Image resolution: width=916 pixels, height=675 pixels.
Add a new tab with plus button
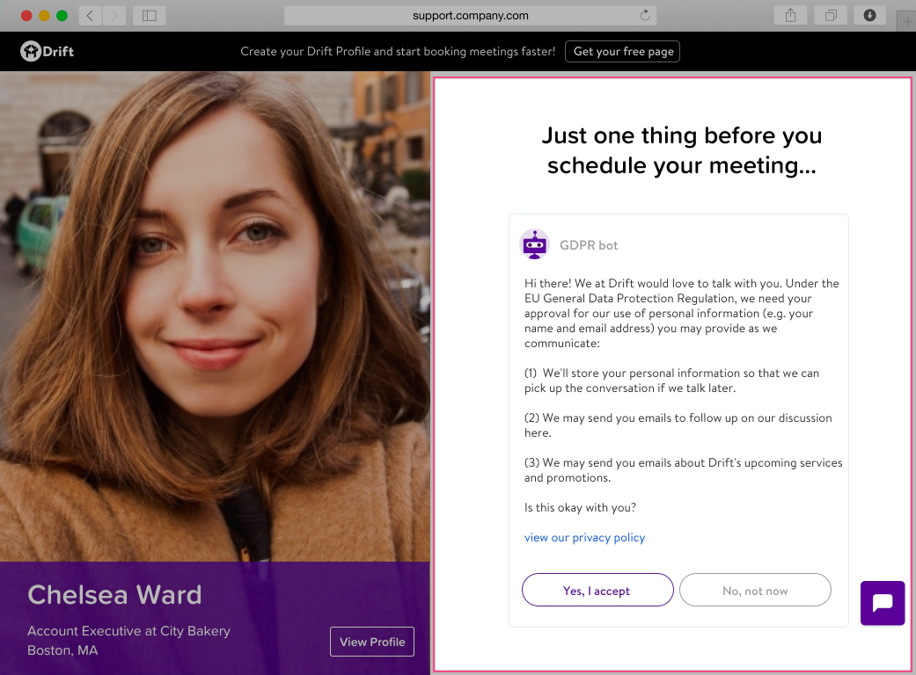point(908,22)
